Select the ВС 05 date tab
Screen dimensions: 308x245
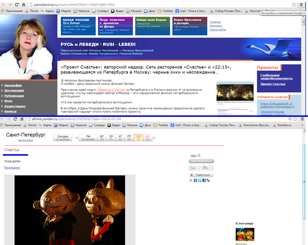(x=148, y=137)
